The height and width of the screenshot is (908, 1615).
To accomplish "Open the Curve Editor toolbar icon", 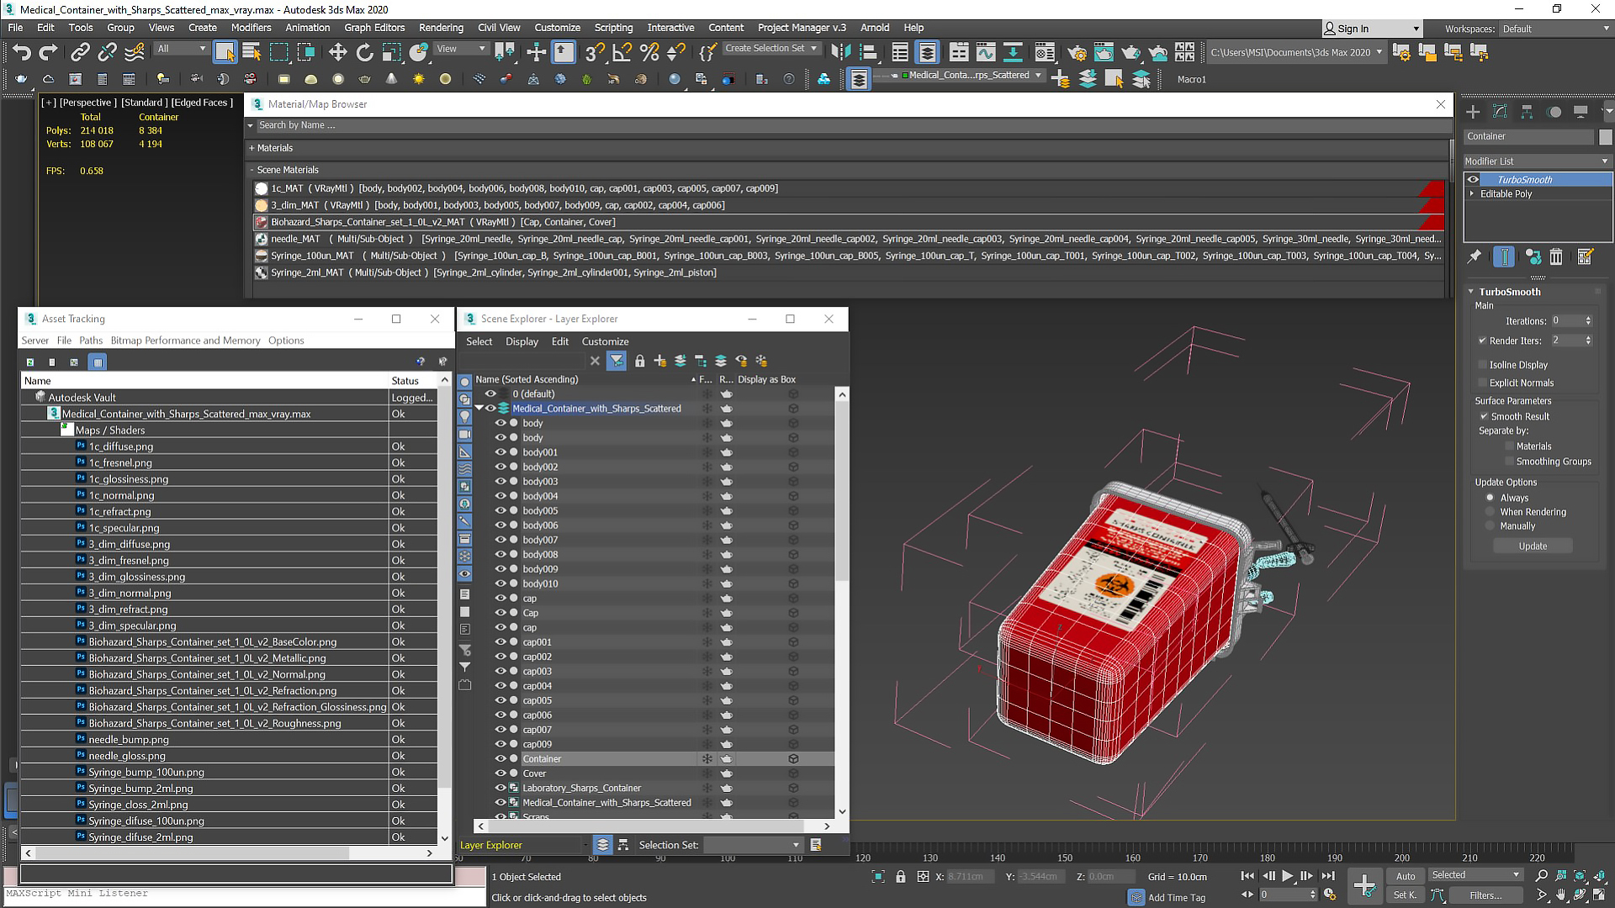I will click(x=986, y=52).
